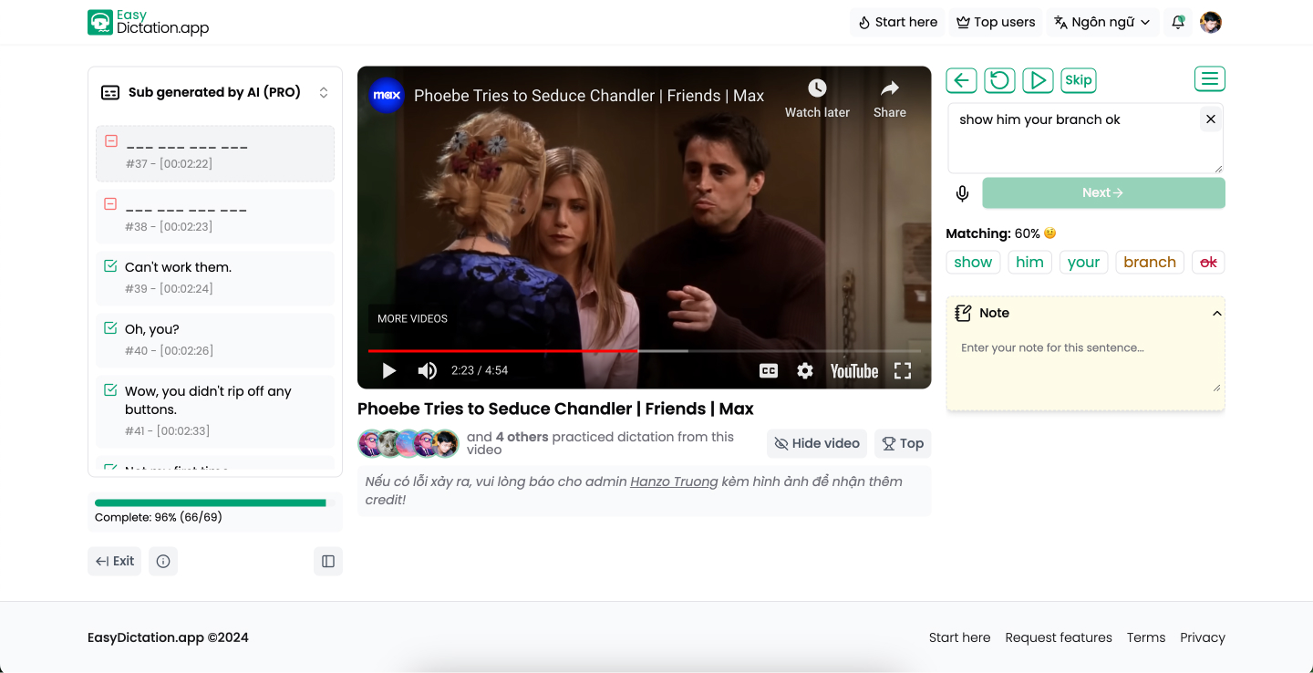Open the Top users menu item
This screenshot has height=673, width=1313.
coord(996,23)
